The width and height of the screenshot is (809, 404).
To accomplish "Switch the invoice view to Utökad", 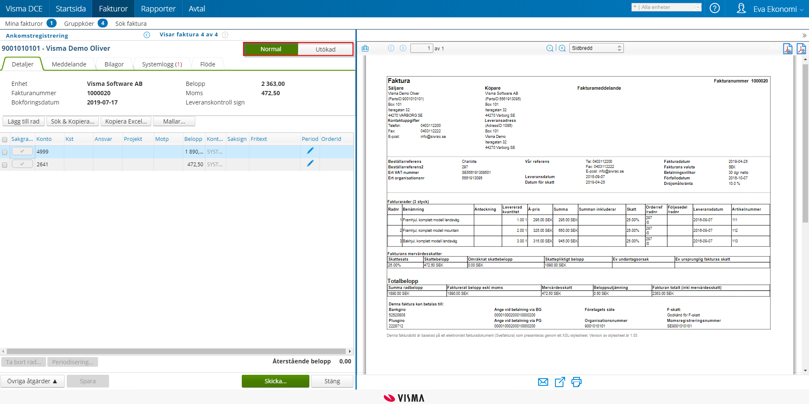I will click(x=325, y=49).
